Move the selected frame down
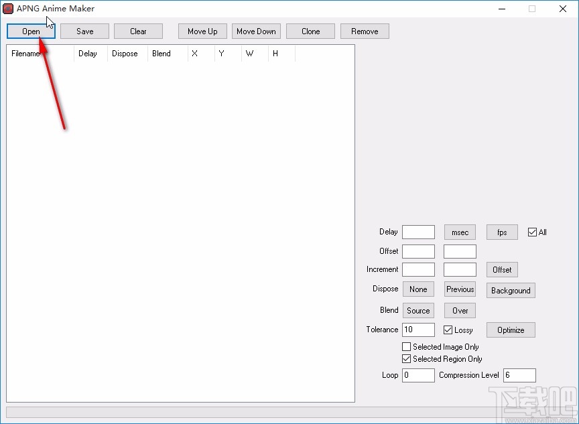 click(256, 31)
